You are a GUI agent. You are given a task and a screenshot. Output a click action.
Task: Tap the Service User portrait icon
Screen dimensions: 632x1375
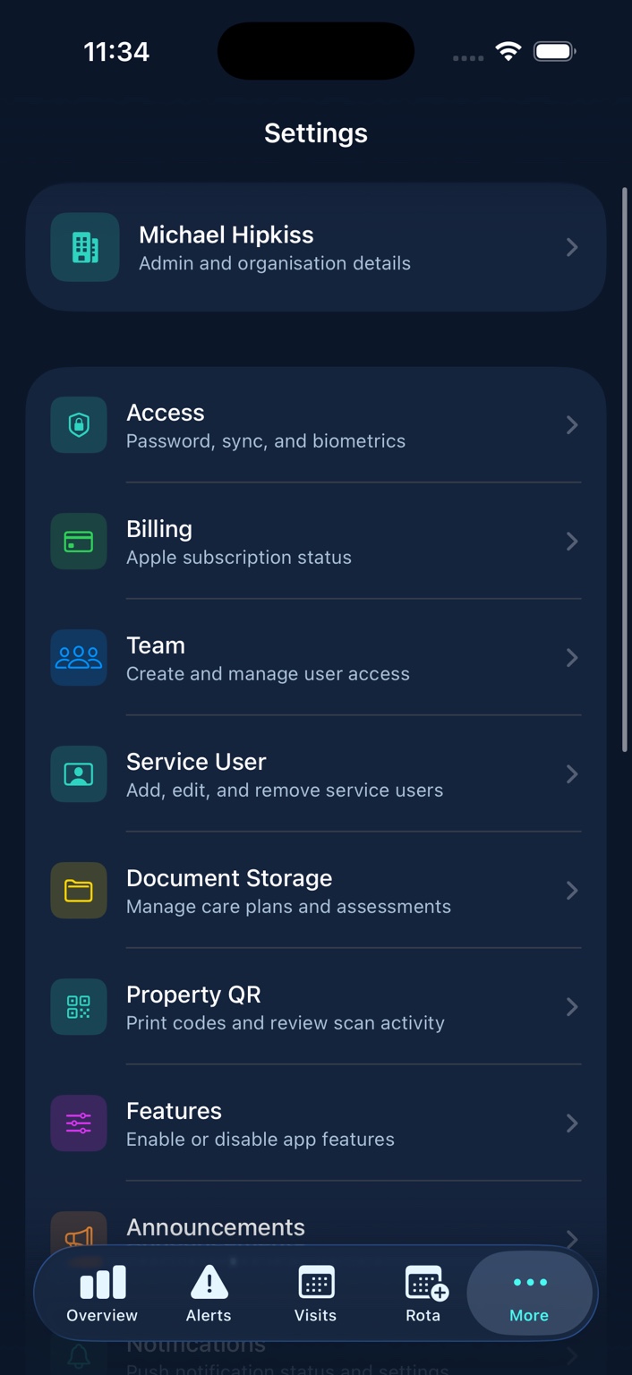79,773
